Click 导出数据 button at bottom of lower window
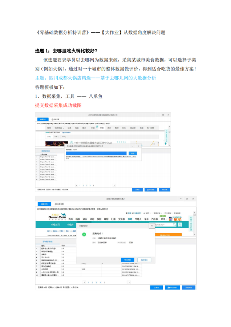This screenshot has height=327, width=231. point(173,288)
